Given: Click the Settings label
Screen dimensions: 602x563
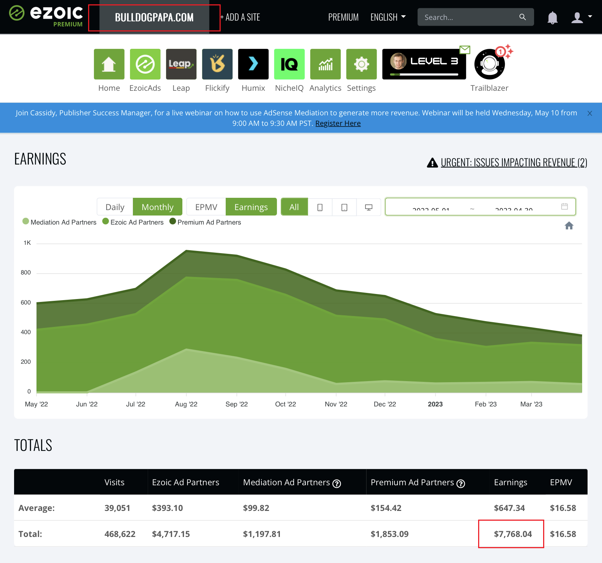Looking at the screenshot, I should (x=361, y=88).
